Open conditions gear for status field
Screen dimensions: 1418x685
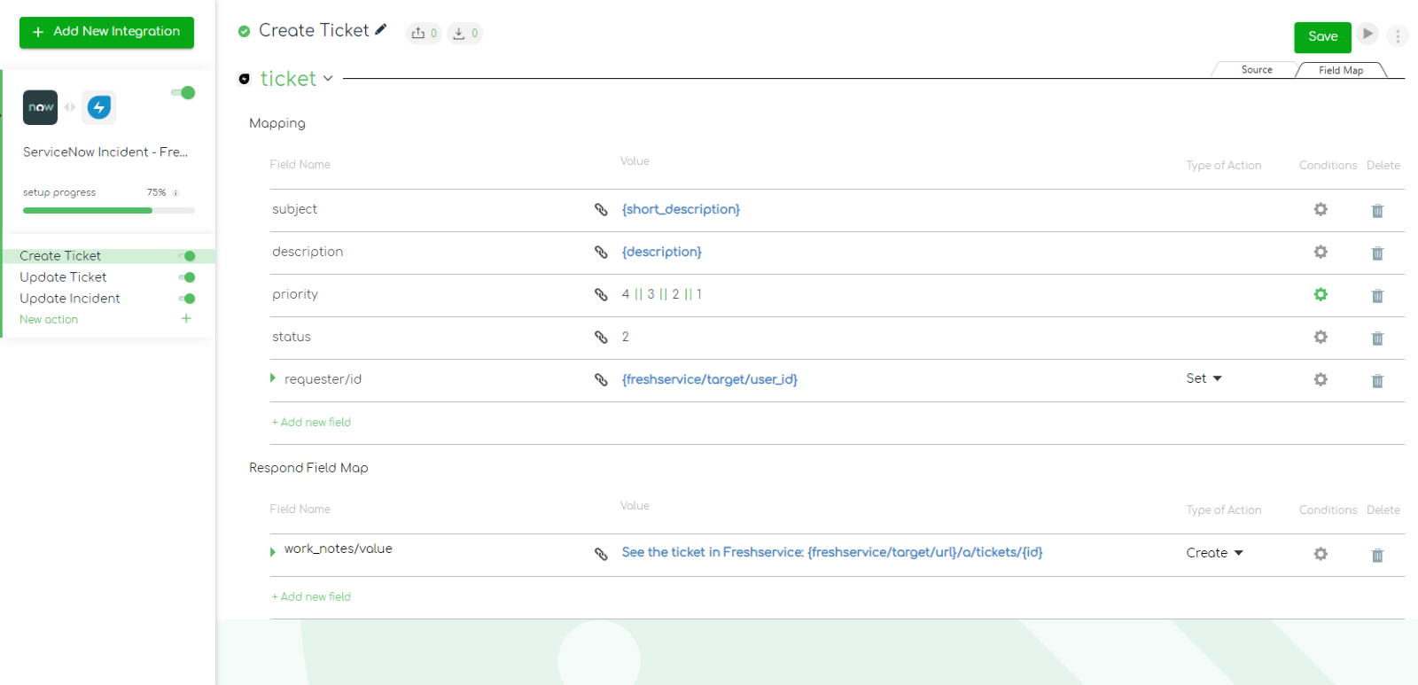click(1321, 337)
